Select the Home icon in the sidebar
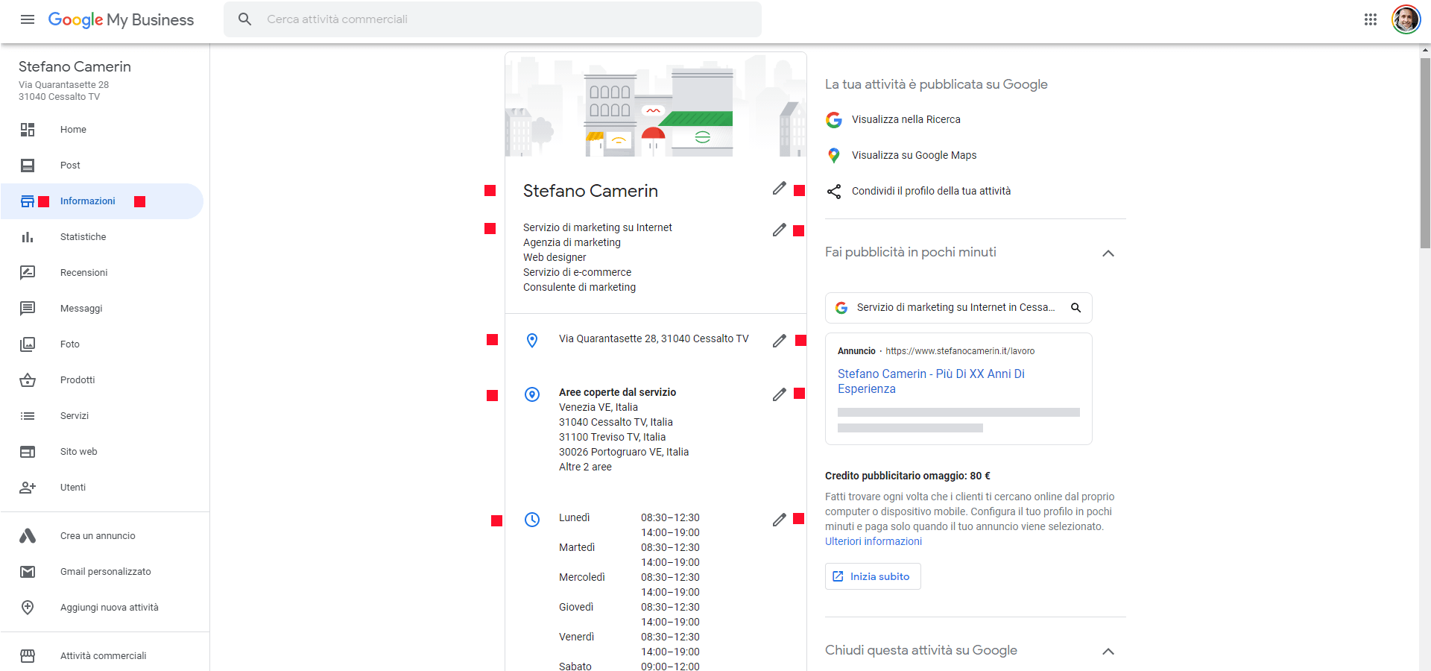1431x671 pixels. [x=28, y=129]
